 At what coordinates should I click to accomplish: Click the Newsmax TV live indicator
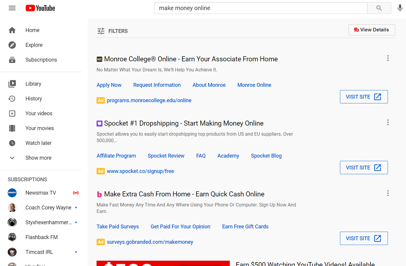[76, 193]
